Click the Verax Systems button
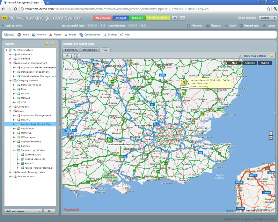278x222 pixels. point(158,18)
